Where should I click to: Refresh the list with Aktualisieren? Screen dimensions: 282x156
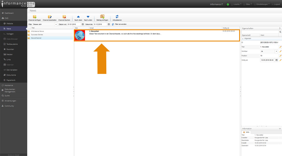click(117, 17)
